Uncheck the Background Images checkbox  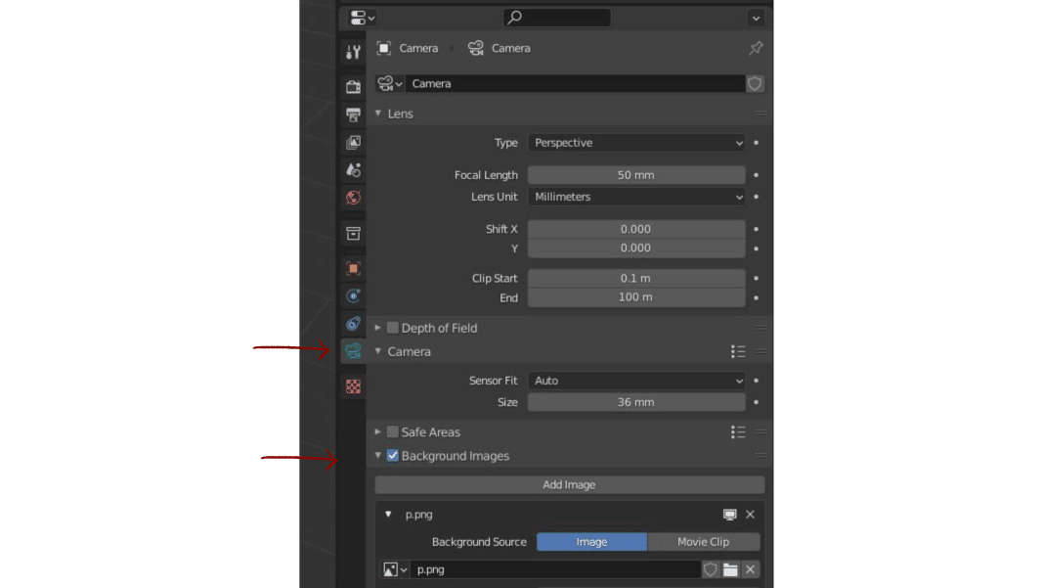[393, 456]
